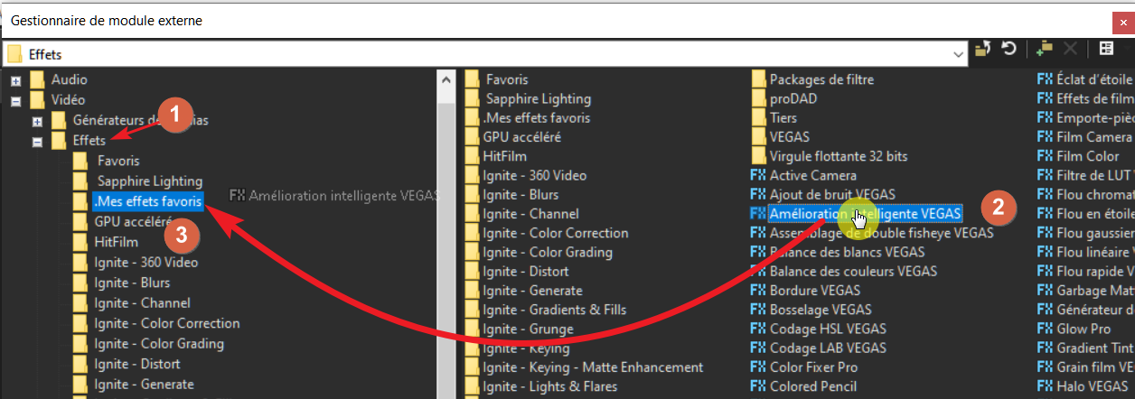Viewport: 1135px width, 399px height.
Task: Select Ignite - Color Grading in tree
Action: pyautogui.click(x=158, y=343)
